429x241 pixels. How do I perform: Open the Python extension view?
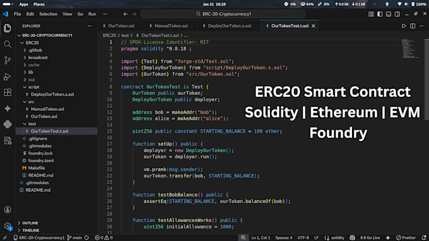pos(8,125)
